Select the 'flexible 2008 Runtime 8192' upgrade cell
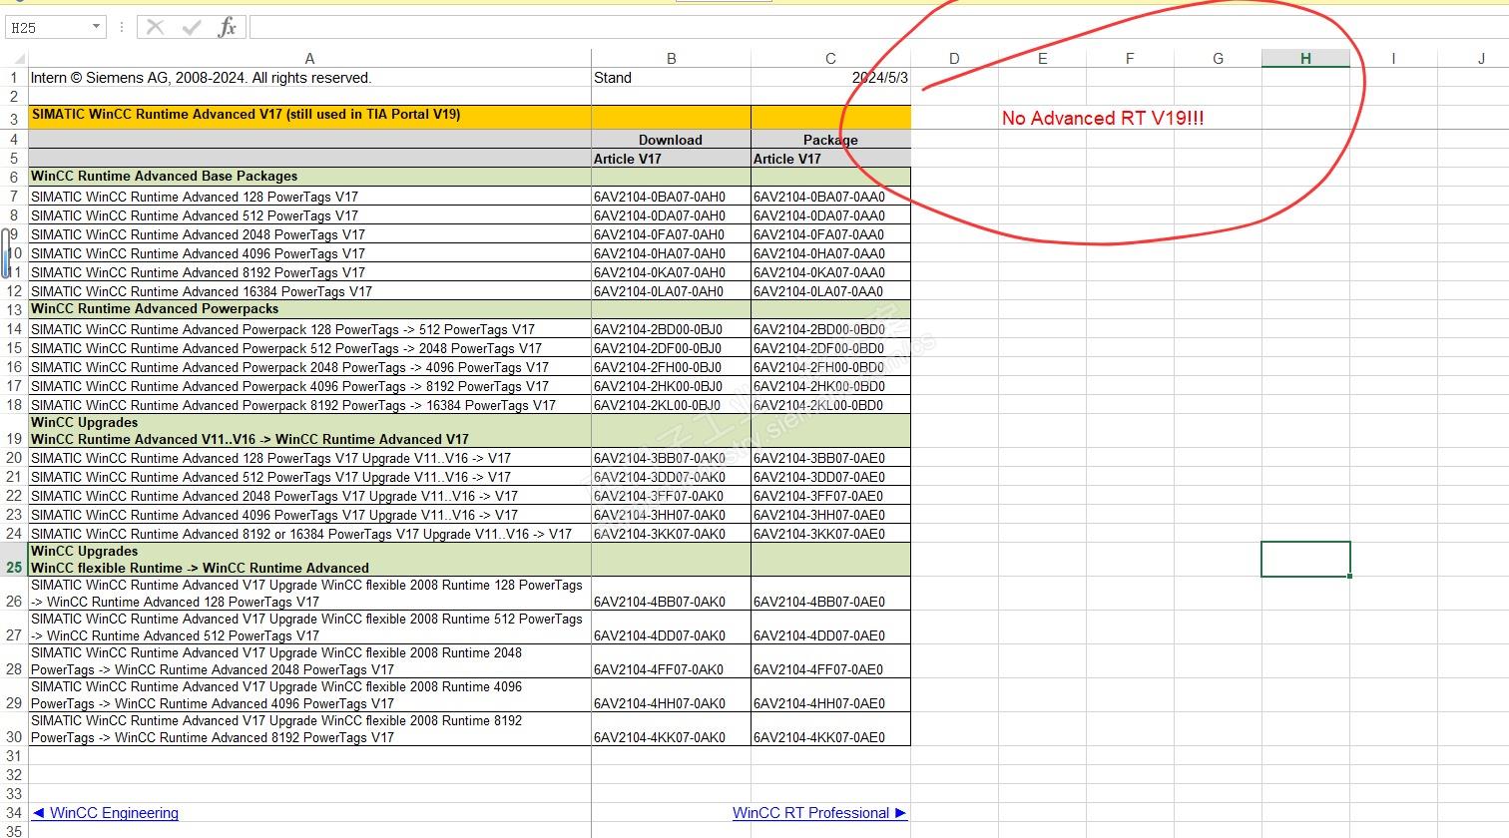 [x=309, y=729]
